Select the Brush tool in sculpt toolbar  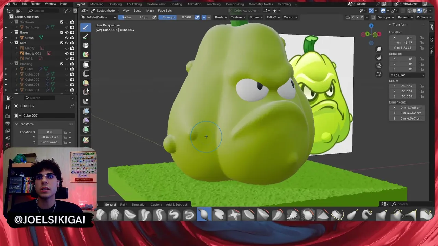pos(86,28)
